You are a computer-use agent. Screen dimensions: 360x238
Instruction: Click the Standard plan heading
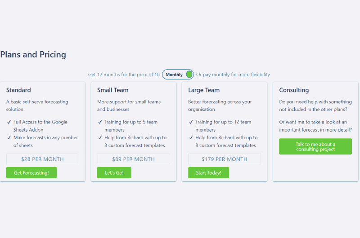(x=18, y=90)
